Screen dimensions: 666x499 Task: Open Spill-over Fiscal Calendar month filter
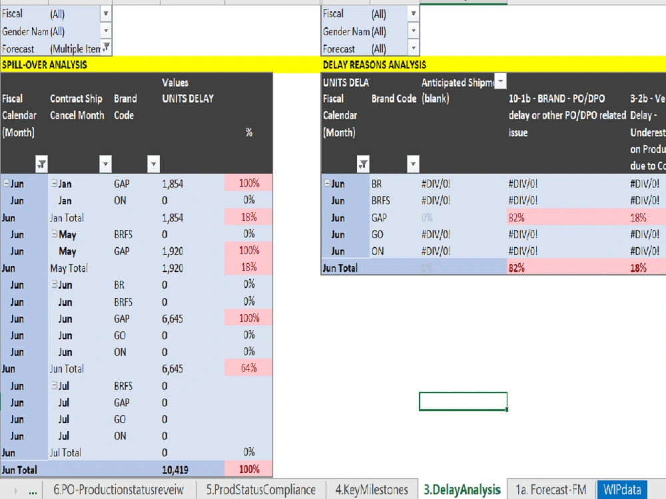pyautogui.click(x=41, y=164)
